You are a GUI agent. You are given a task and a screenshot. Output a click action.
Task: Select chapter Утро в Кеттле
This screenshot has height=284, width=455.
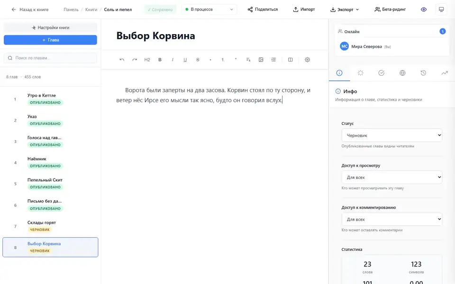coord(51,99)
